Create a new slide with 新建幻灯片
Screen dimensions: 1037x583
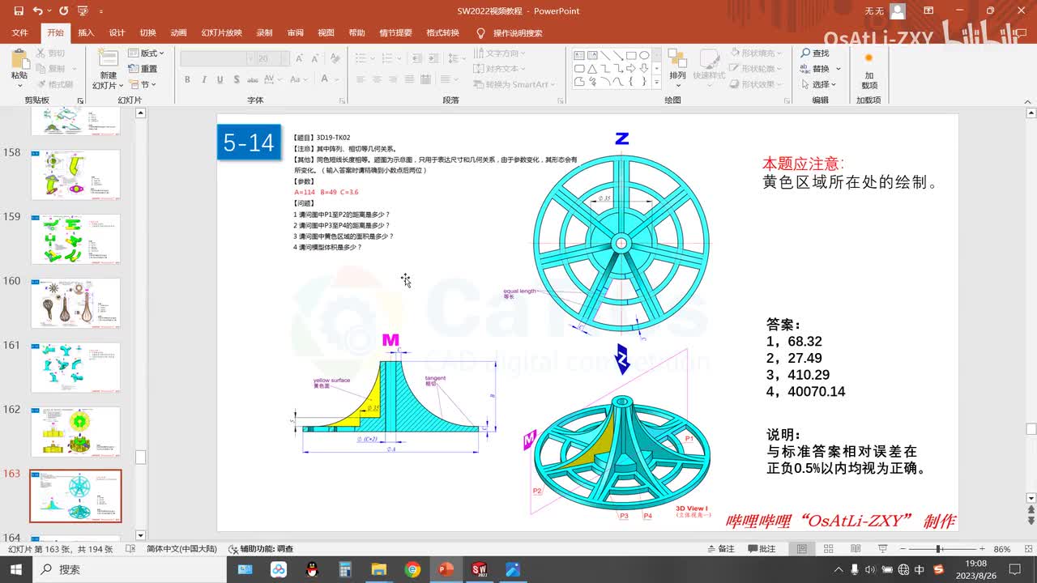tap(106, 69)
